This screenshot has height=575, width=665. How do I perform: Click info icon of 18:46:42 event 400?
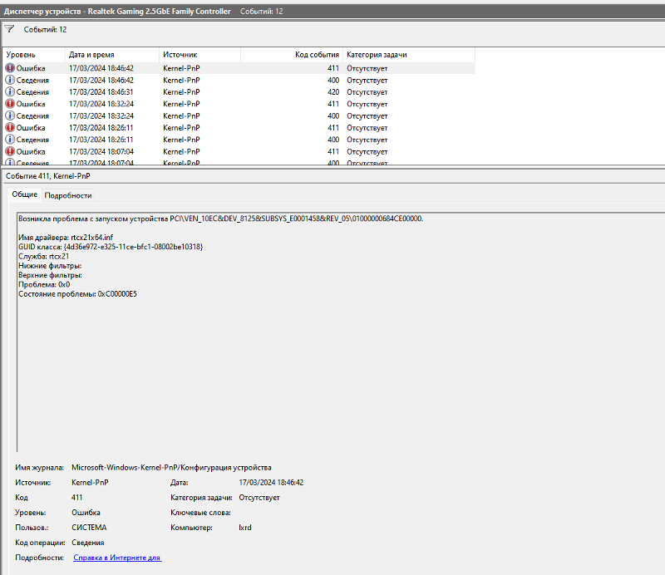pos(10,80)
